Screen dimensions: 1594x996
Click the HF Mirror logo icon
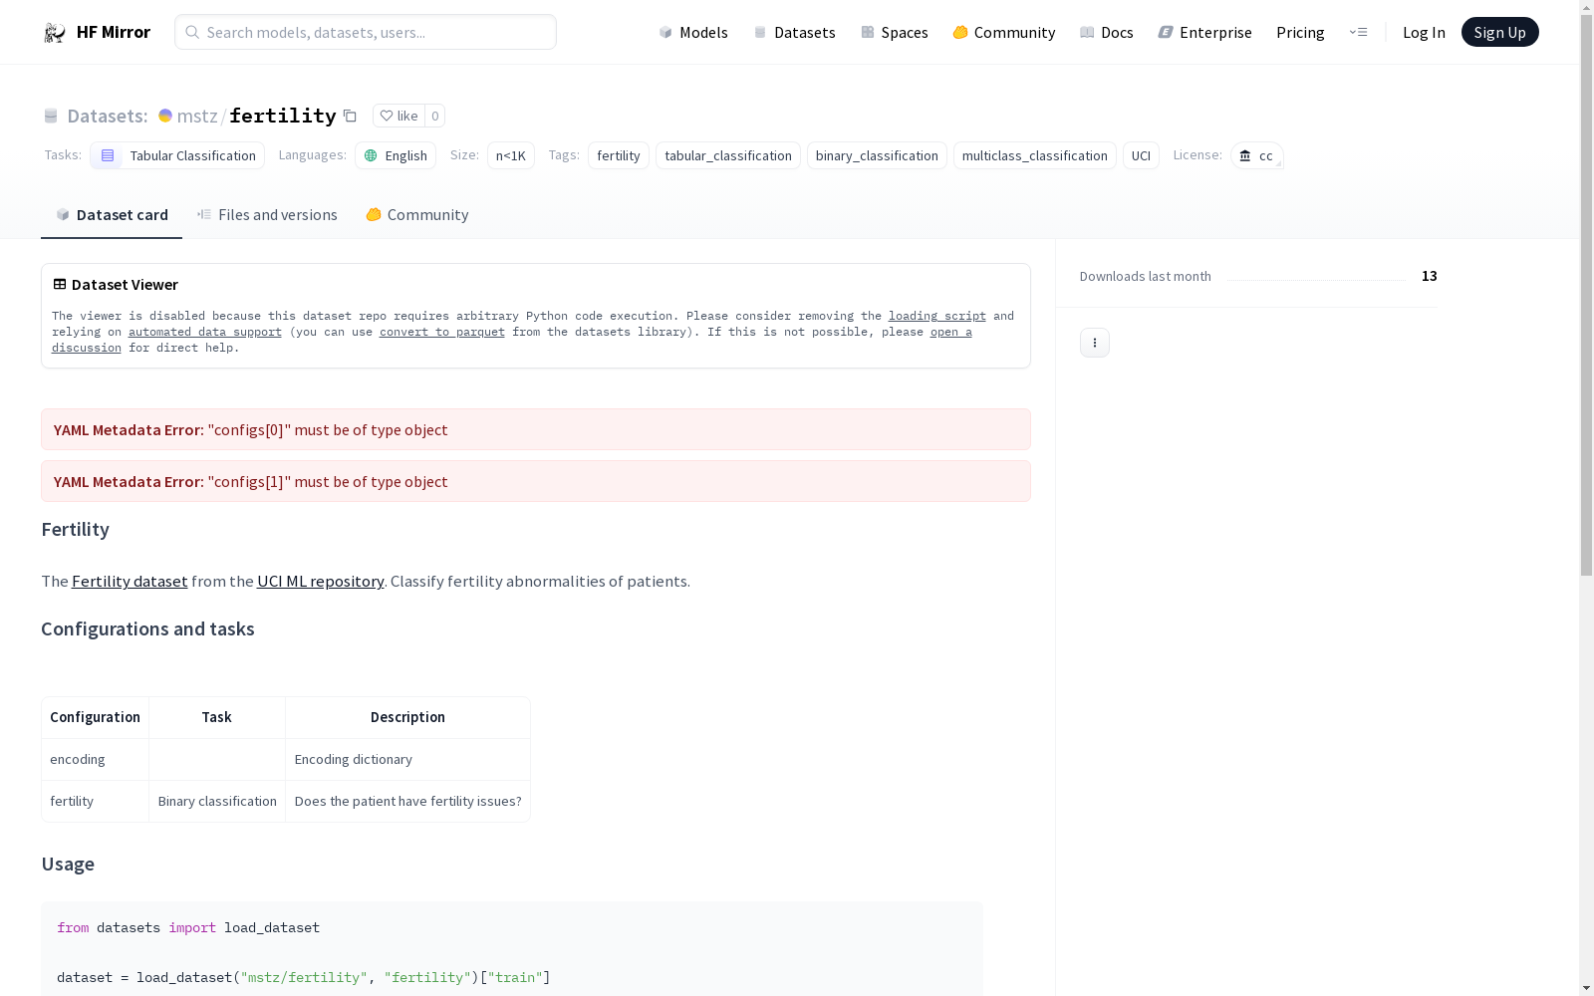55,32
